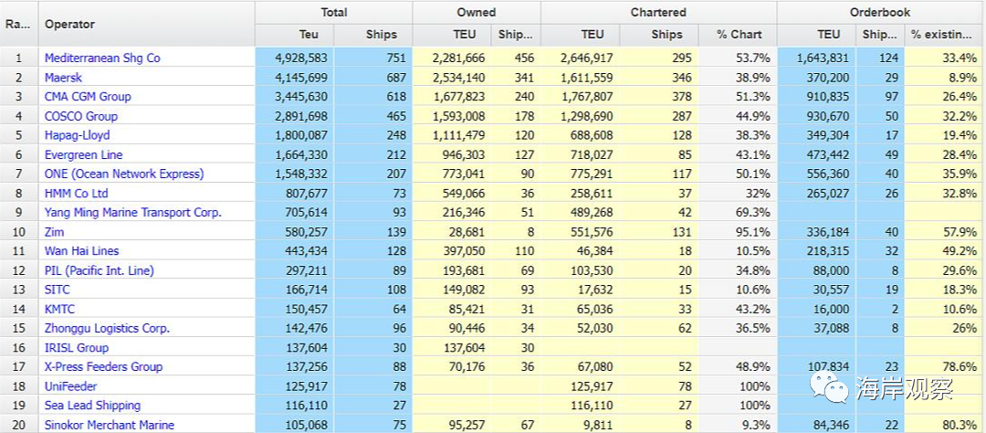Select the Orderbook group header

[x=880, y=13]
